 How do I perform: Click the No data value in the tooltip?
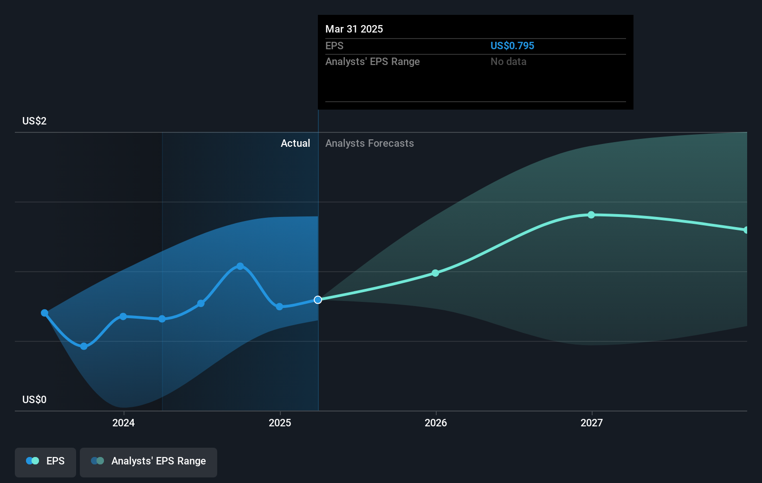[508, 61]
